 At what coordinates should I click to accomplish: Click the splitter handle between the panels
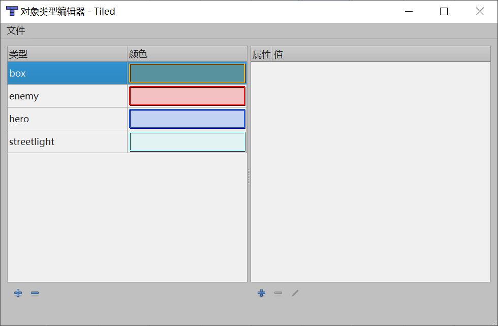(248, 176)
